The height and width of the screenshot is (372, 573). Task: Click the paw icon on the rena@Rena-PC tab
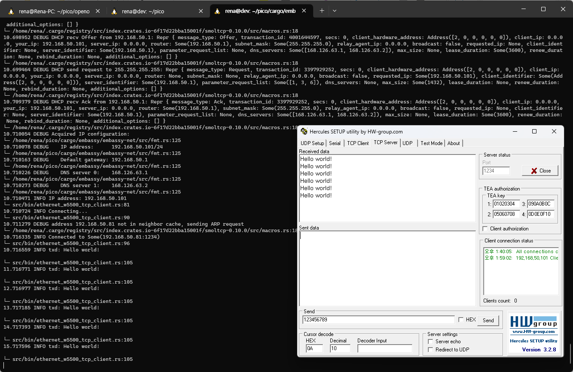[11, 11]
